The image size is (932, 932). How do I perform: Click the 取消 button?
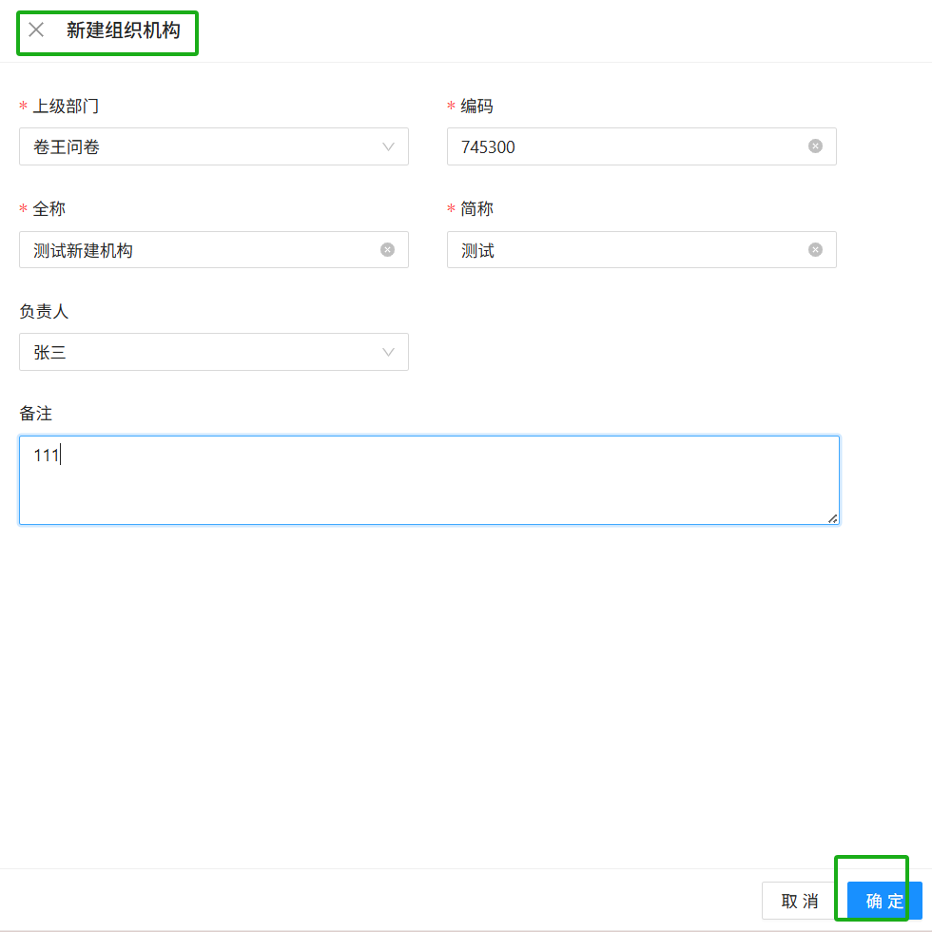[x=800, y=901]
